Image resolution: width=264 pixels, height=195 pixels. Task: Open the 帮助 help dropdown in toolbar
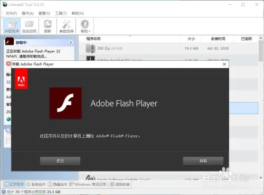(85, 26)
